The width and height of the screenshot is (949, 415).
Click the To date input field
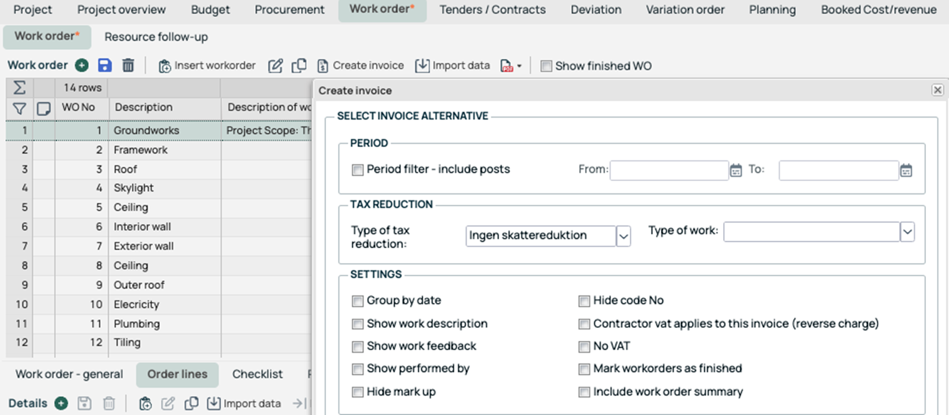coord(838,170)
